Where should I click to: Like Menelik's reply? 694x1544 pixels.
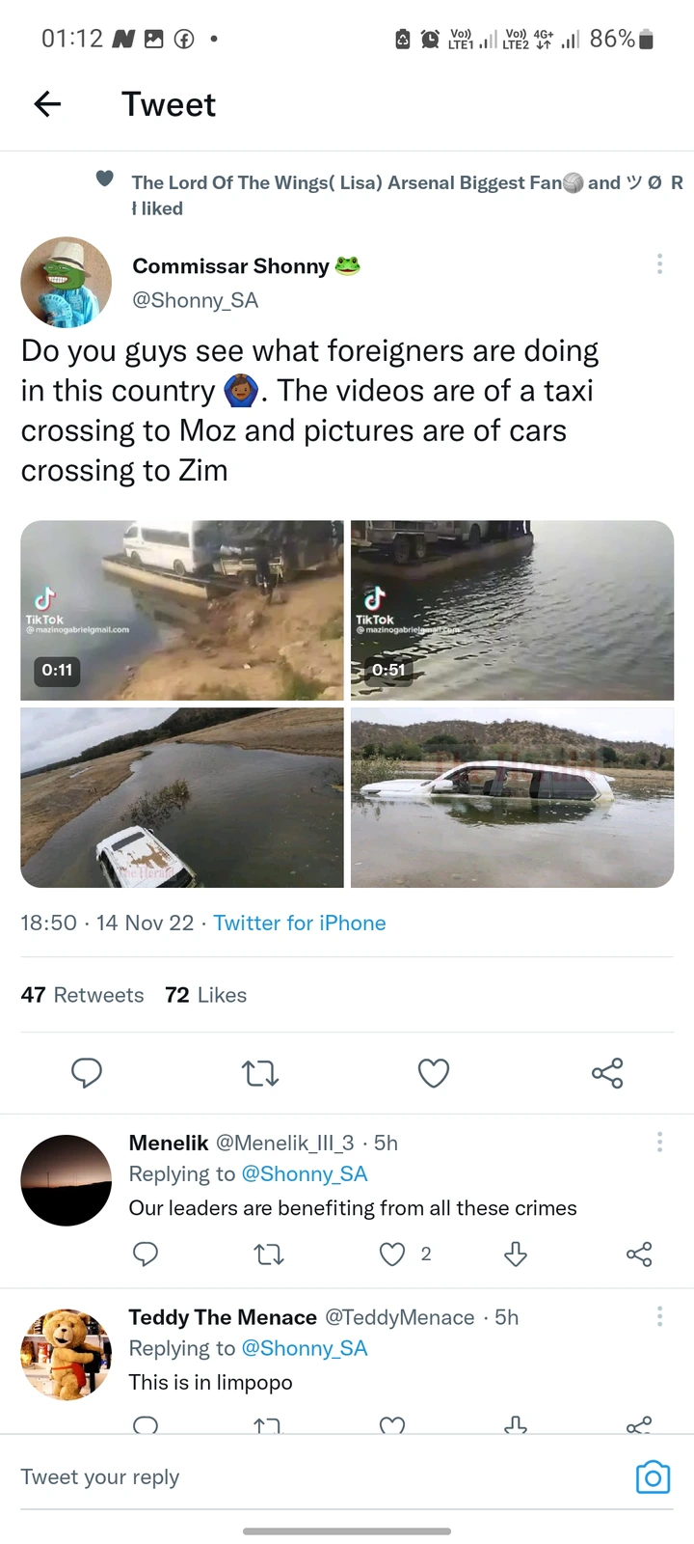(x=391, y=1254)
